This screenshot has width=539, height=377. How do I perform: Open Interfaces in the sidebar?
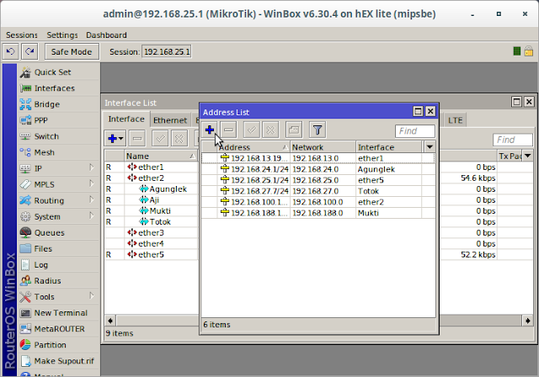point(58,88)
